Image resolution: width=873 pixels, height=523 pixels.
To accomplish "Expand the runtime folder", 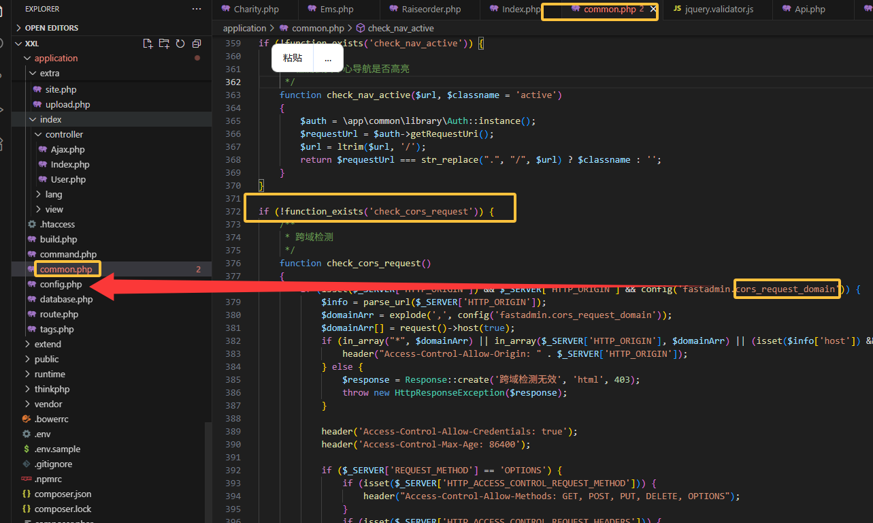I will (50, 375).
